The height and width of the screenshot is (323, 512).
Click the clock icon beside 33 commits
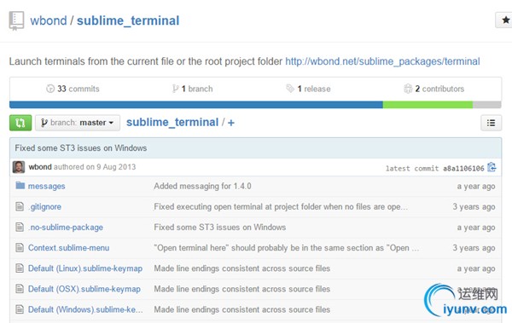50,89
